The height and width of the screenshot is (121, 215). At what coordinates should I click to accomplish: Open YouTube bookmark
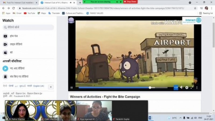click(x=30, y=13)
